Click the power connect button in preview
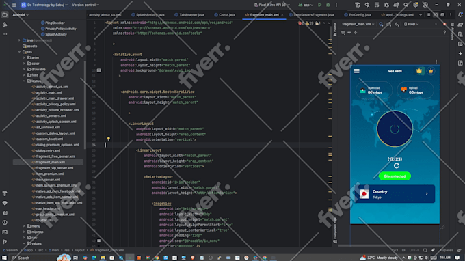The image size is (465, 261). pos(395,129)
